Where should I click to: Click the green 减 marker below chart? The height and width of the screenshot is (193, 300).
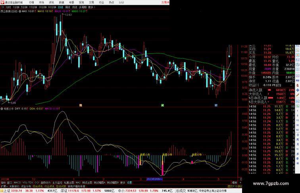(x=162, y=105)
